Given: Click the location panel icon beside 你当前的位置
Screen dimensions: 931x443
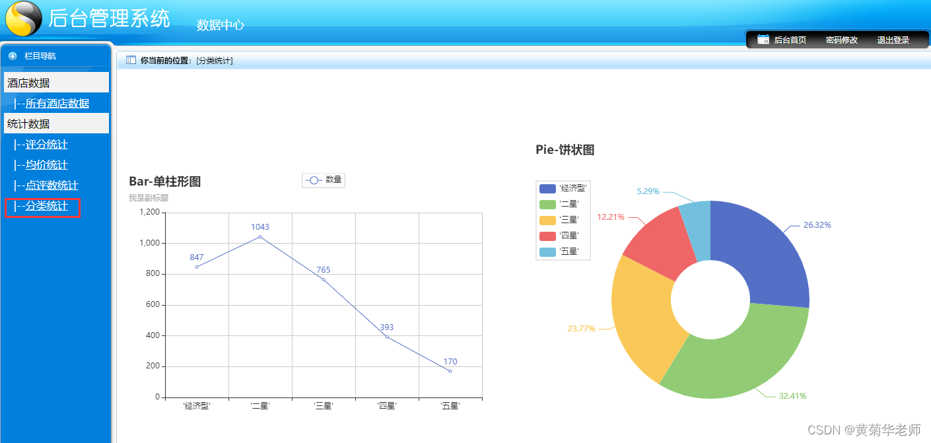Looking at the screenshot, I should click(131, 60).
